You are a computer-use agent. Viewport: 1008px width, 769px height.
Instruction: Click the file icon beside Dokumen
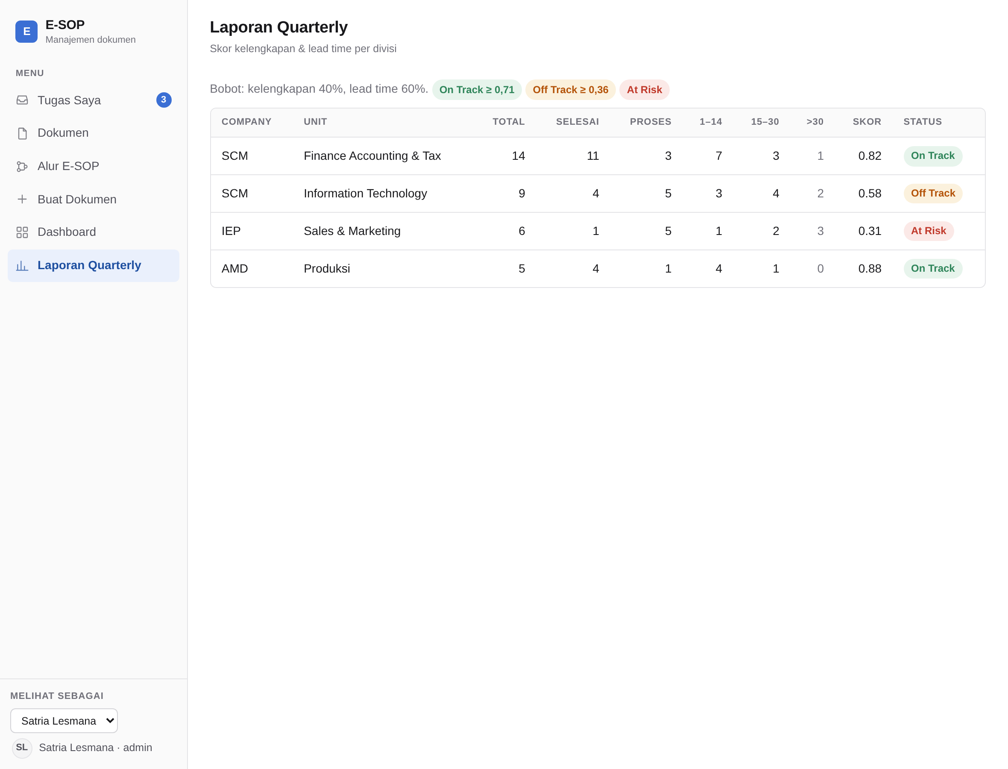tap(22, 133)
